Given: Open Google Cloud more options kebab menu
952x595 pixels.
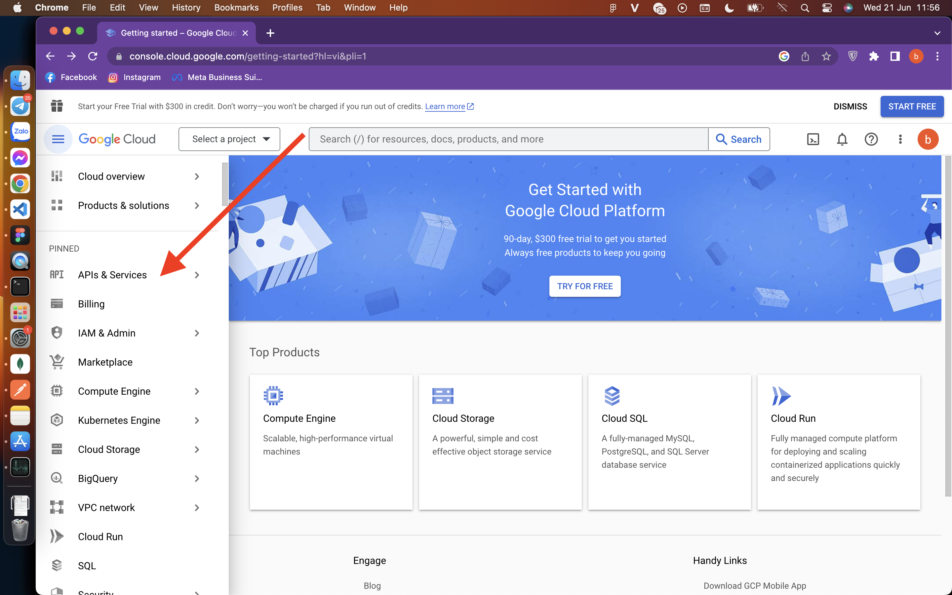Looking at the screenshot, I should [x=900, y=139].
